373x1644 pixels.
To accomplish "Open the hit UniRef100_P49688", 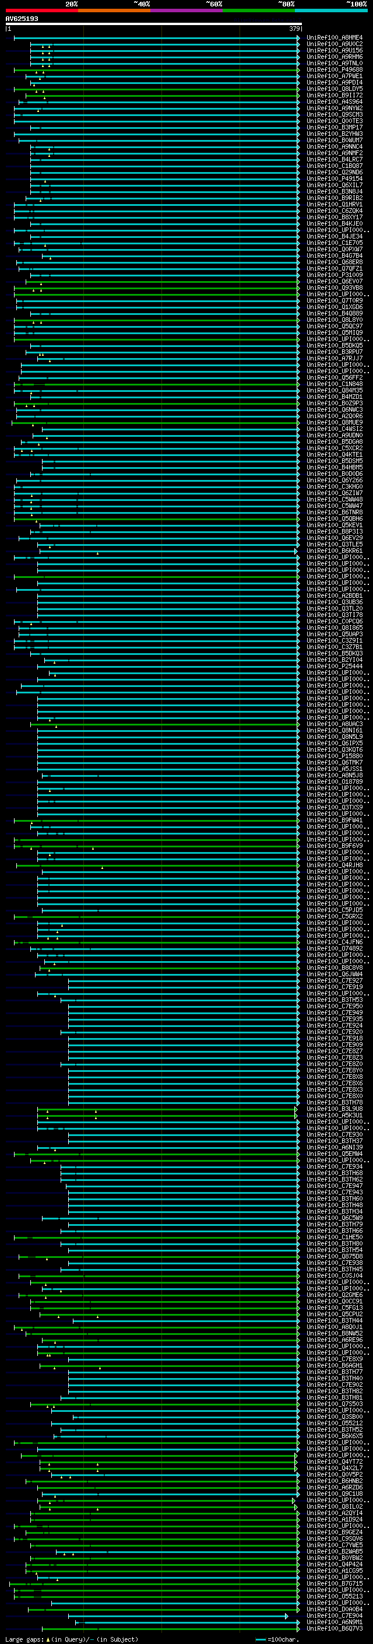I will [334, 69].
